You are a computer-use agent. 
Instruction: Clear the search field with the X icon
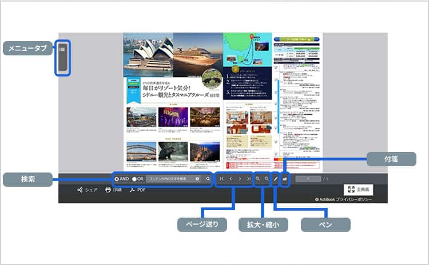197,179
